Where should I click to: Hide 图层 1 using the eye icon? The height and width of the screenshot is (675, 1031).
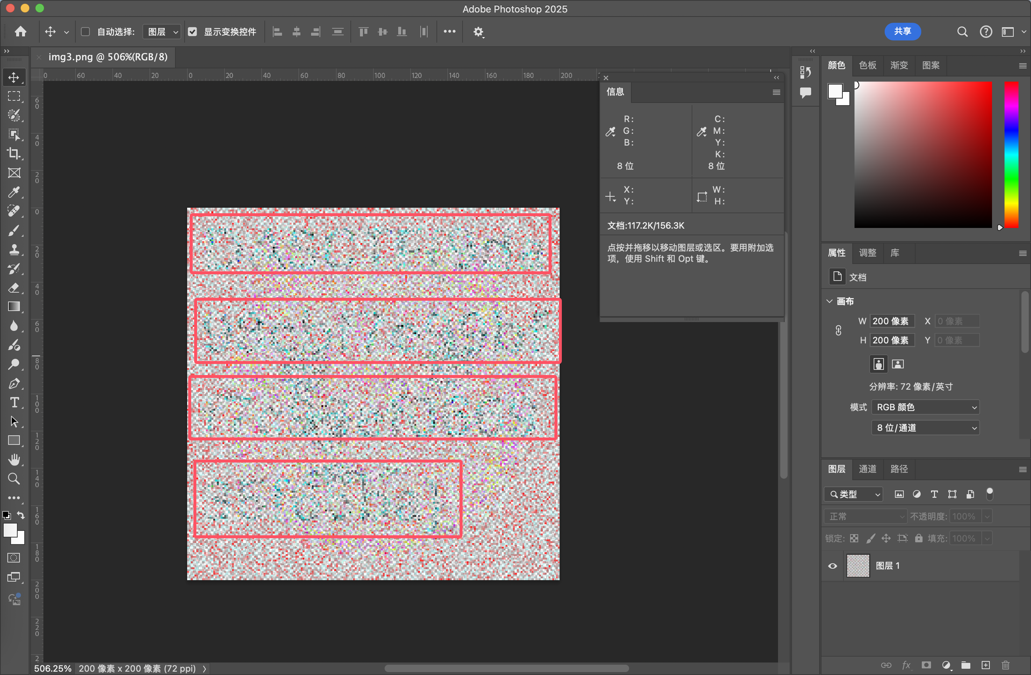pyautogui.click(x=832, y=566)
